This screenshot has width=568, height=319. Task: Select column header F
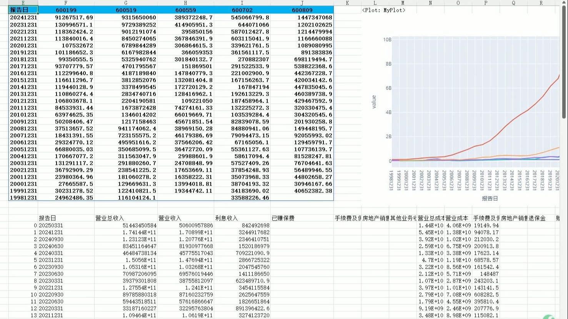66,3
